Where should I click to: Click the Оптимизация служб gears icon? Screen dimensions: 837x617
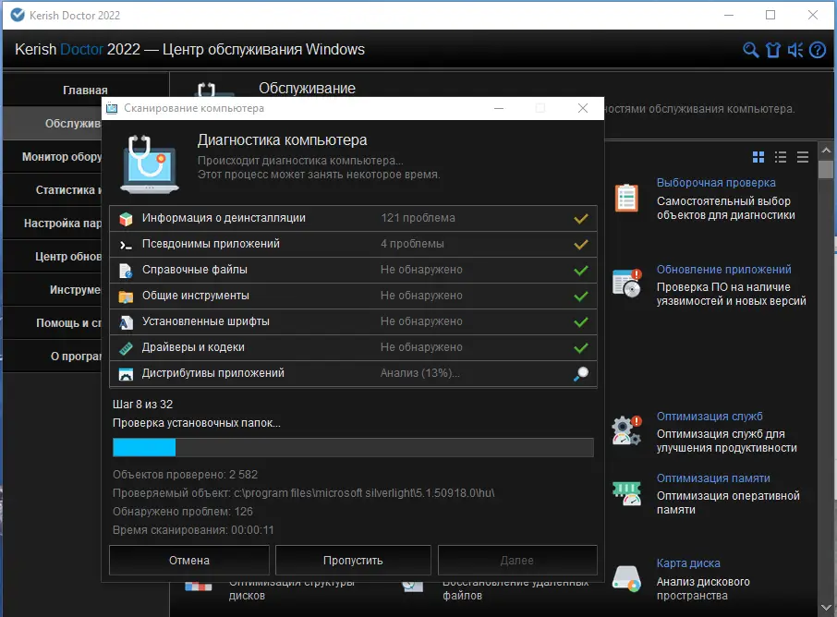(x=626, y=430)
